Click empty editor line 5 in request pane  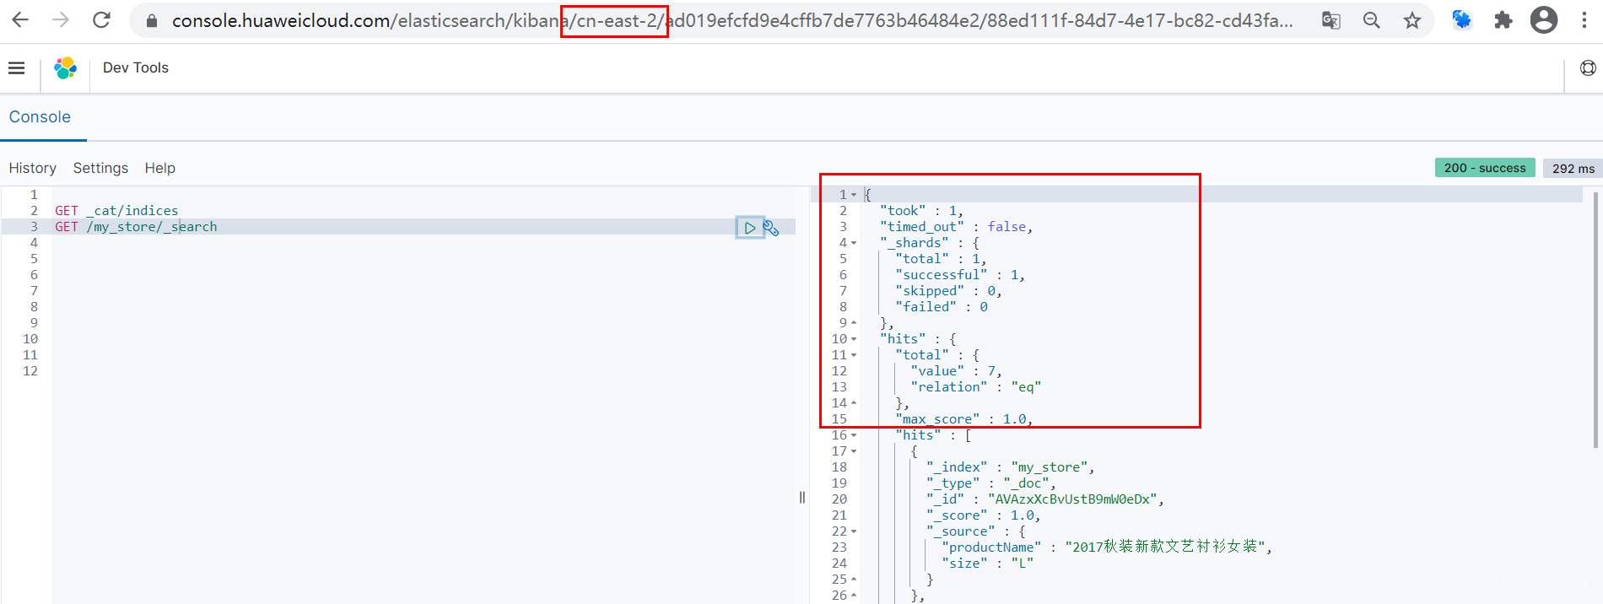click(424, 259)
